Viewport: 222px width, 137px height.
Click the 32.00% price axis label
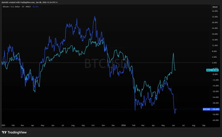click(215, 17)
